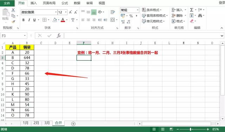225x132 pixels.
Task: Click the Fill down arrow icon
Action: [192, 15]
